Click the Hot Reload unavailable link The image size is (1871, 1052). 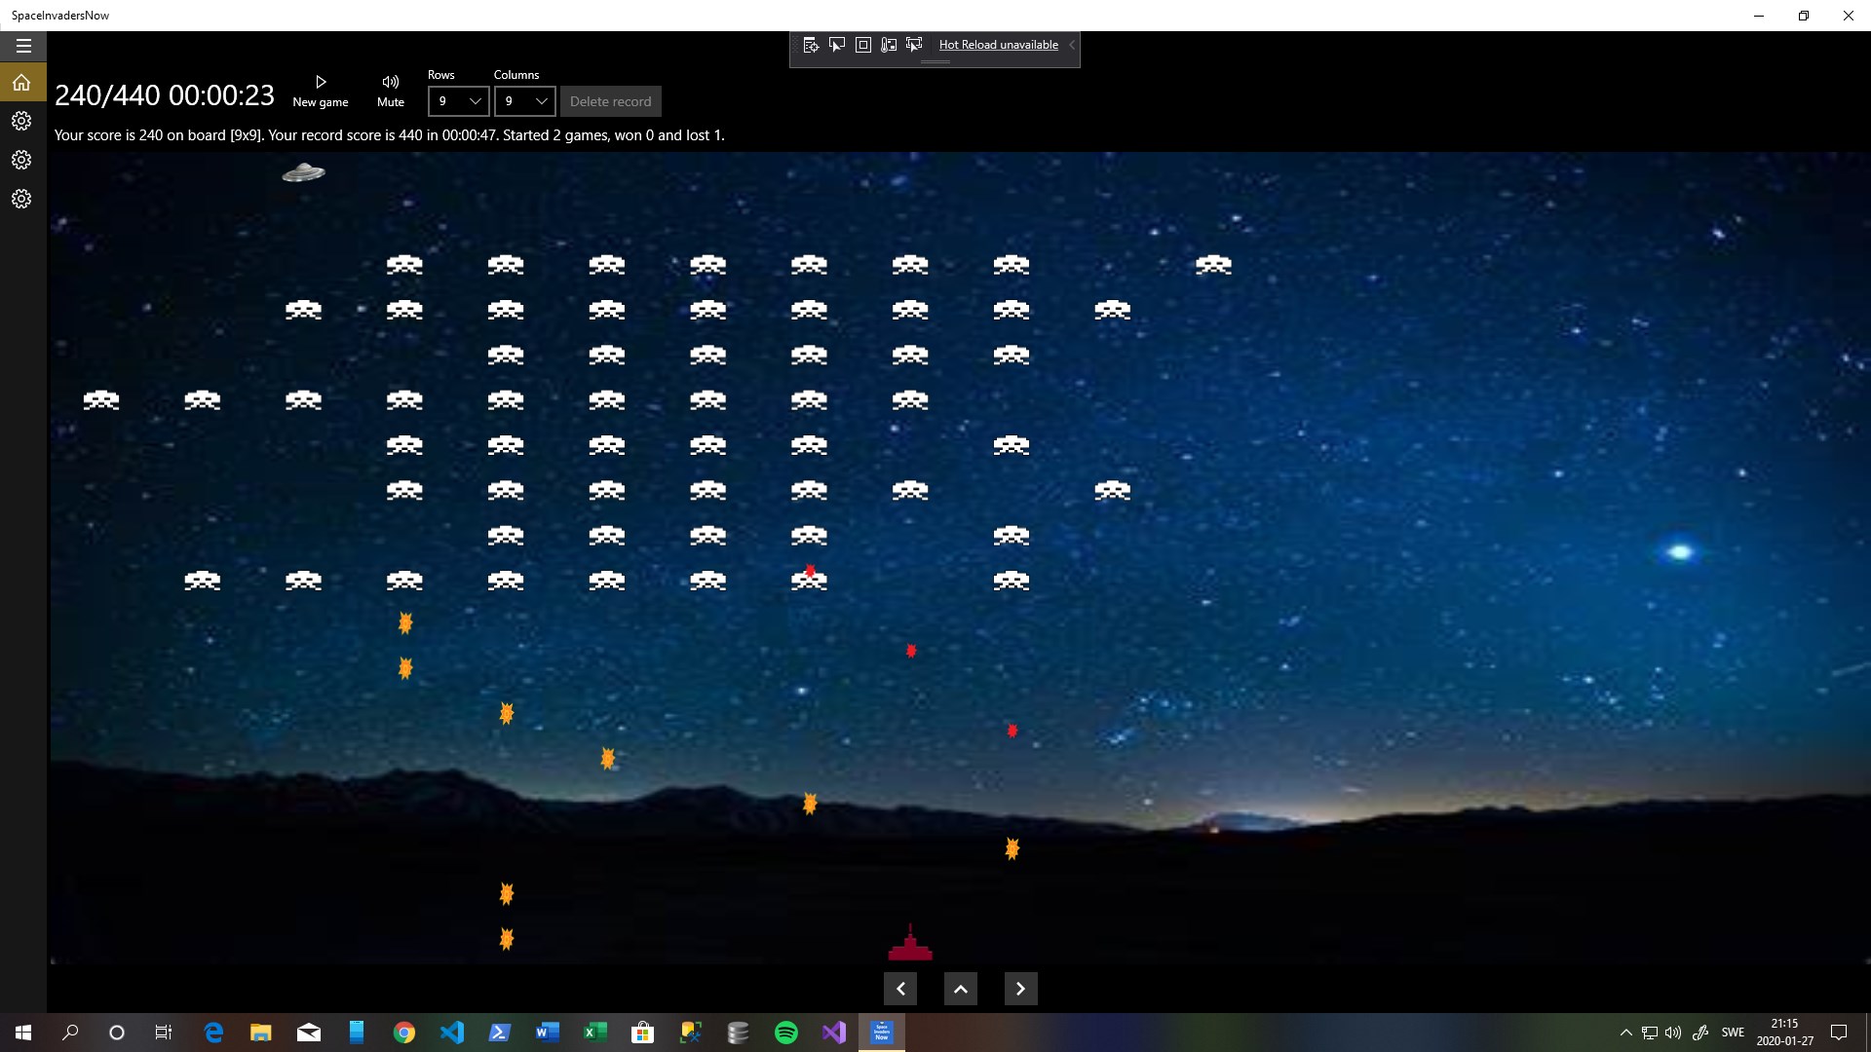(998, 45)
